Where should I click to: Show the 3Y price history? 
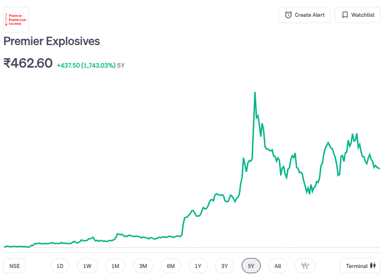point(224,266)
